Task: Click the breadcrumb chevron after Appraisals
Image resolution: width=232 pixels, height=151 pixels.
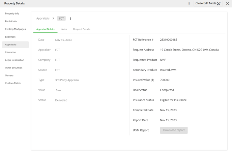Action: pos(53,18)
